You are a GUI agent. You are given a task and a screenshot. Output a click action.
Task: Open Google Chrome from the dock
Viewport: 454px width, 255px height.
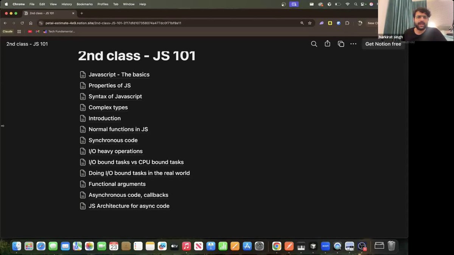coord(277,246)
